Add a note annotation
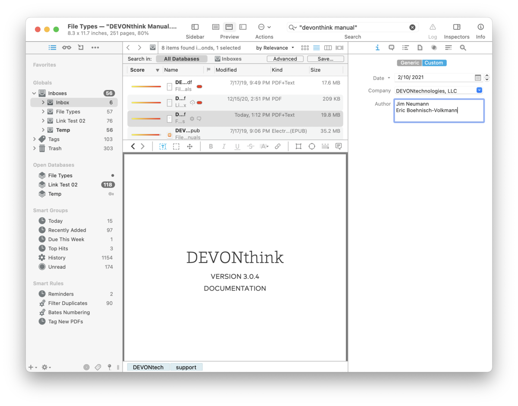The width and height of the screenshot is (518, 406). [338, 147]
